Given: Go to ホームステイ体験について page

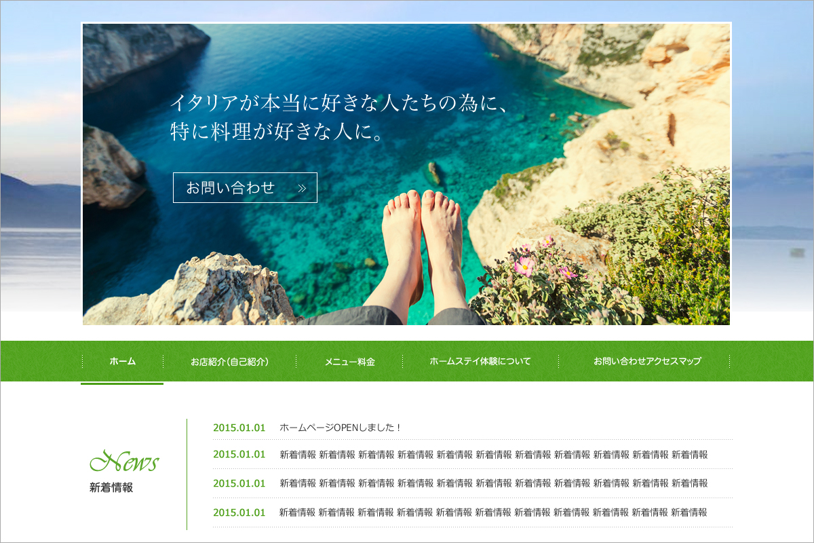Looking at the screenshot, I should [480, 361].
